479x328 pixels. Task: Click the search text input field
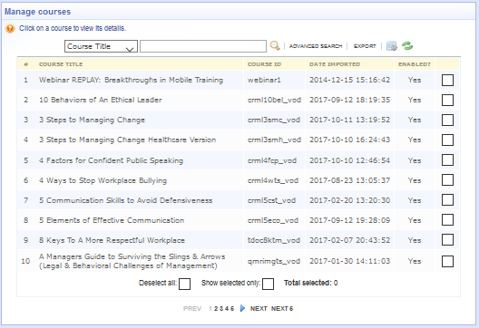203,46
